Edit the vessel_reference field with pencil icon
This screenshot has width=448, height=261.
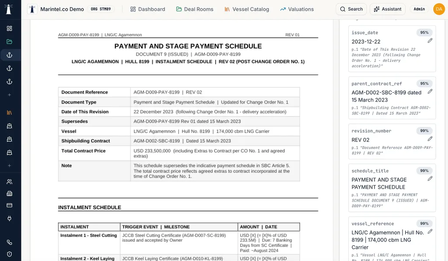(430, 232)
